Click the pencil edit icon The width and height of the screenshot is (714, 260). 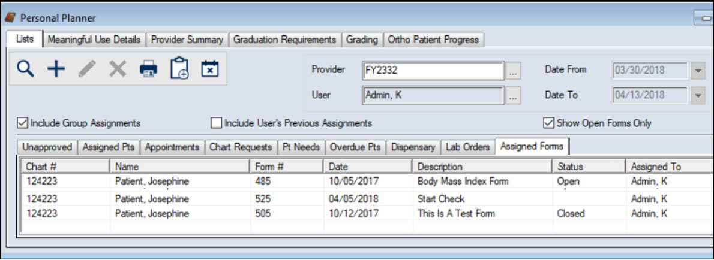coord(87,69)
